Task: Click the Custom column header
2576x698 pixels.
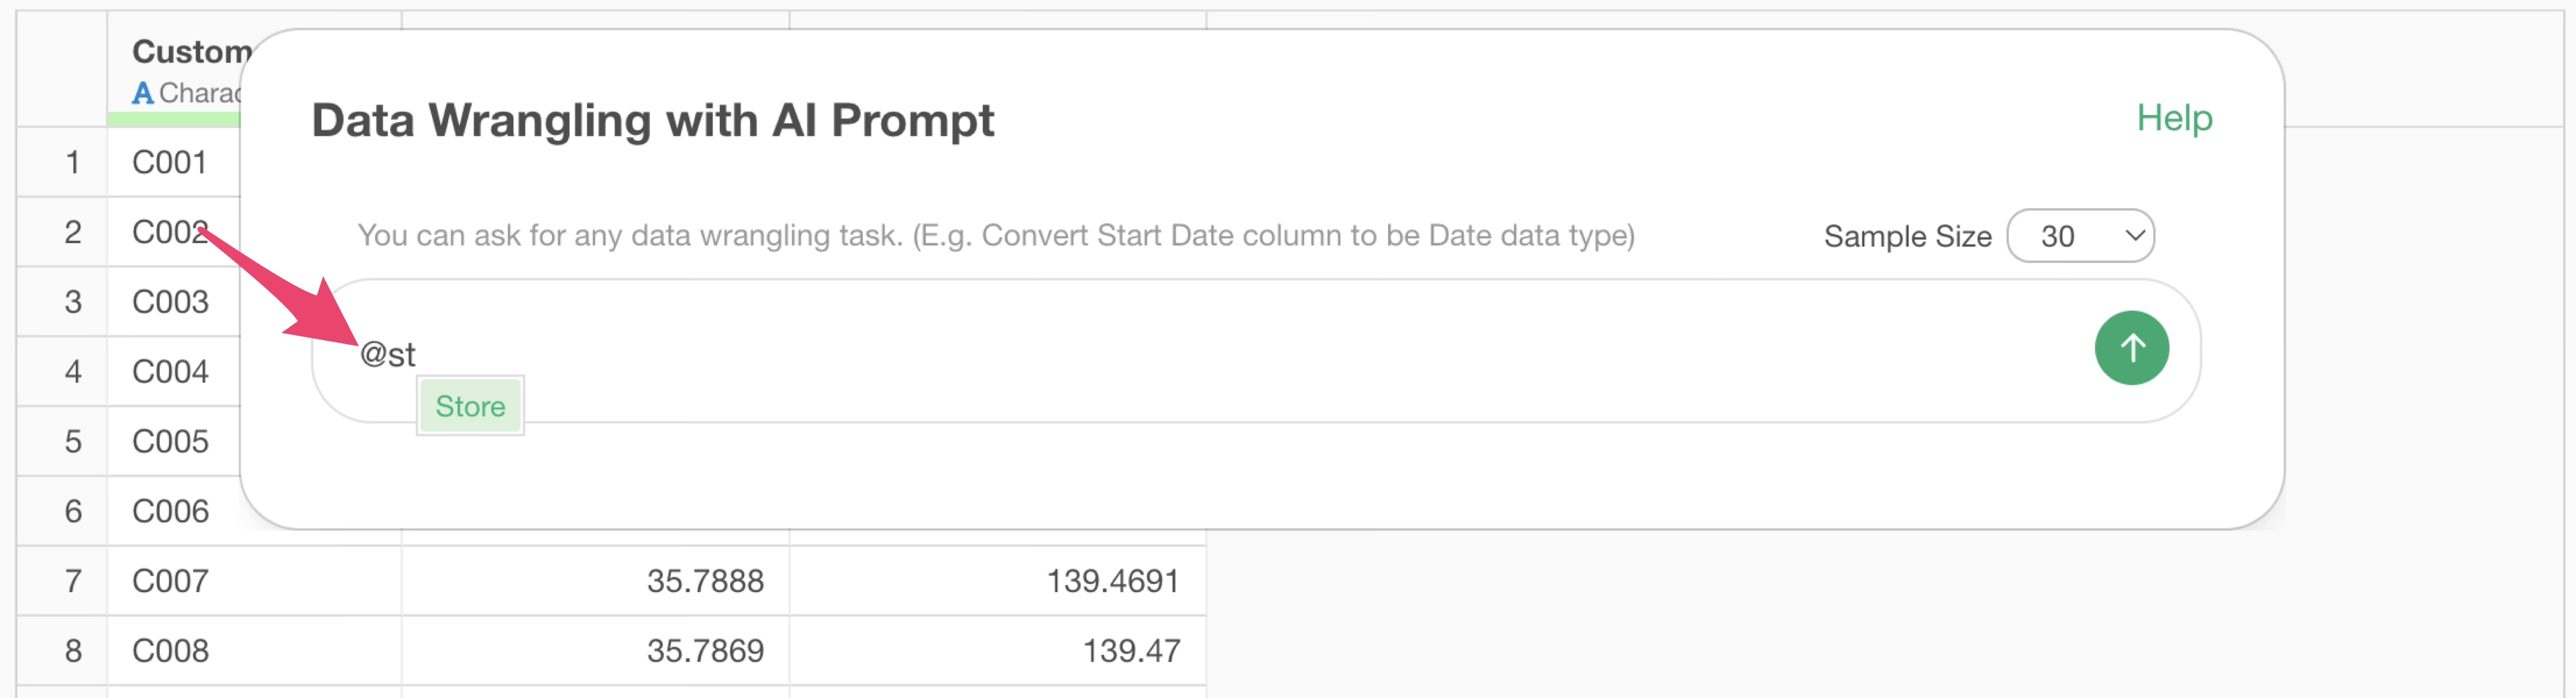Action: [190, 52]
